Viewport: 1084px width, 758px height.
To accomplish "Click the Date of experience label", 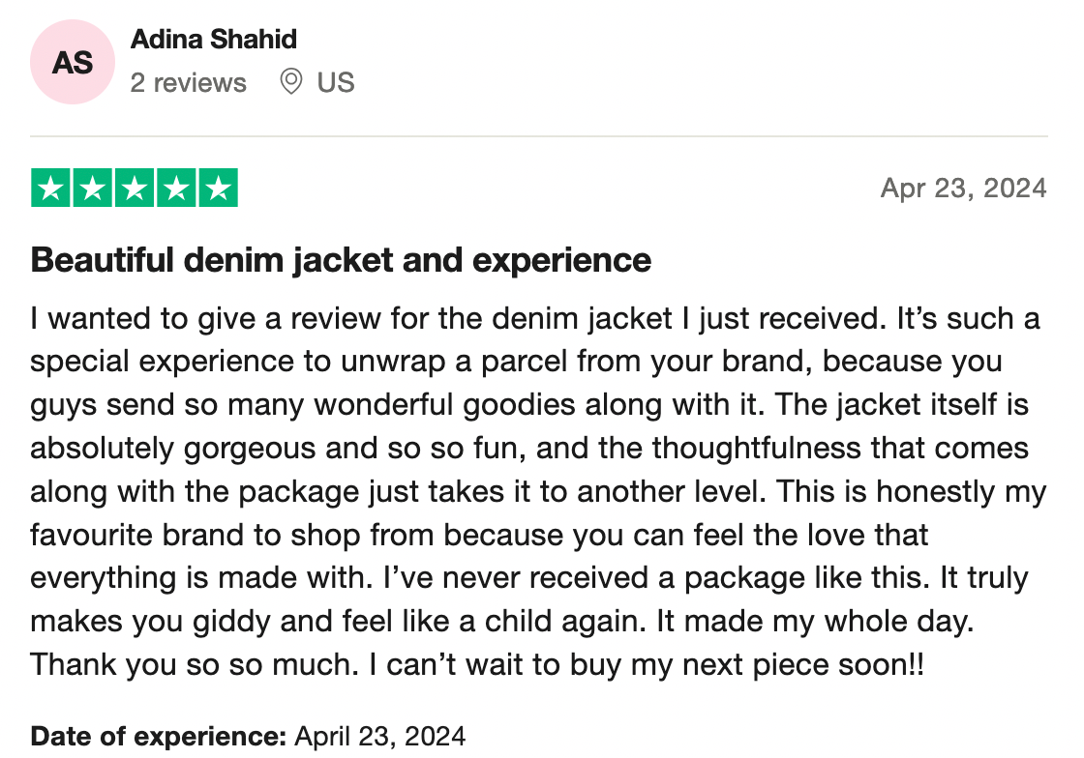I will tap(159, 737).
